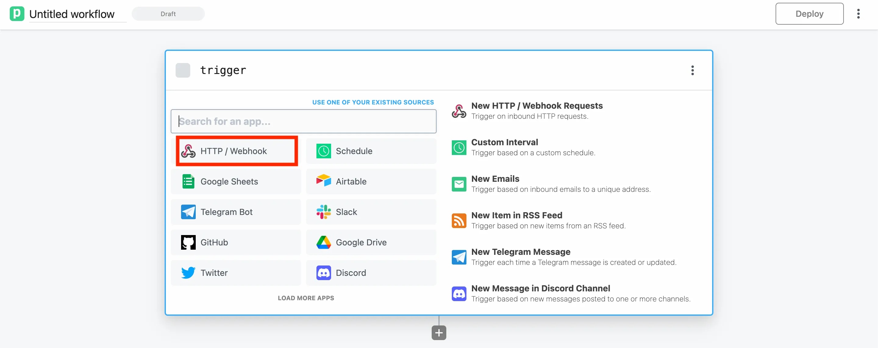This screenshot has width=878, height=348.
Task: Add a step with the plus button
Action: [439, 333]
